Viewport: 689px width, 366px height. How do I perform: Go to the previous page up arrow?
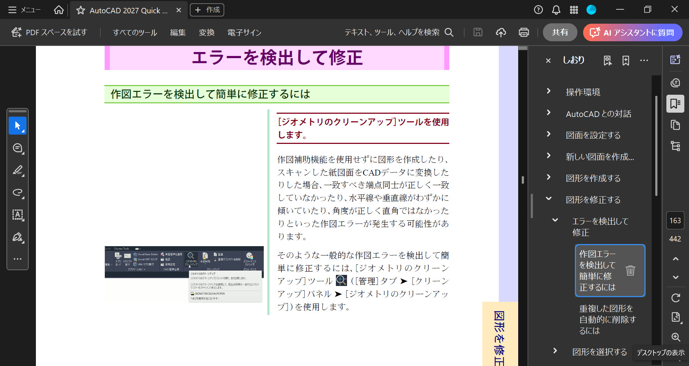[x=675, y=259]
